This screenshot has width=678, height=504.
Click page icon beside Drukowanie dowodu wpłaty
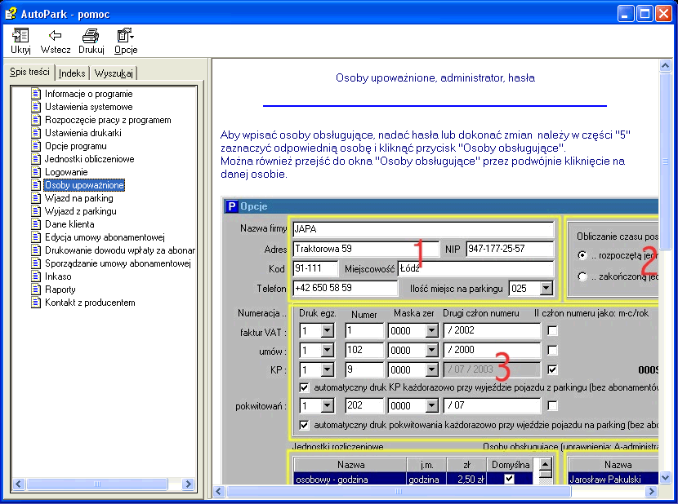pyautogui.click(x=36, y=250)
